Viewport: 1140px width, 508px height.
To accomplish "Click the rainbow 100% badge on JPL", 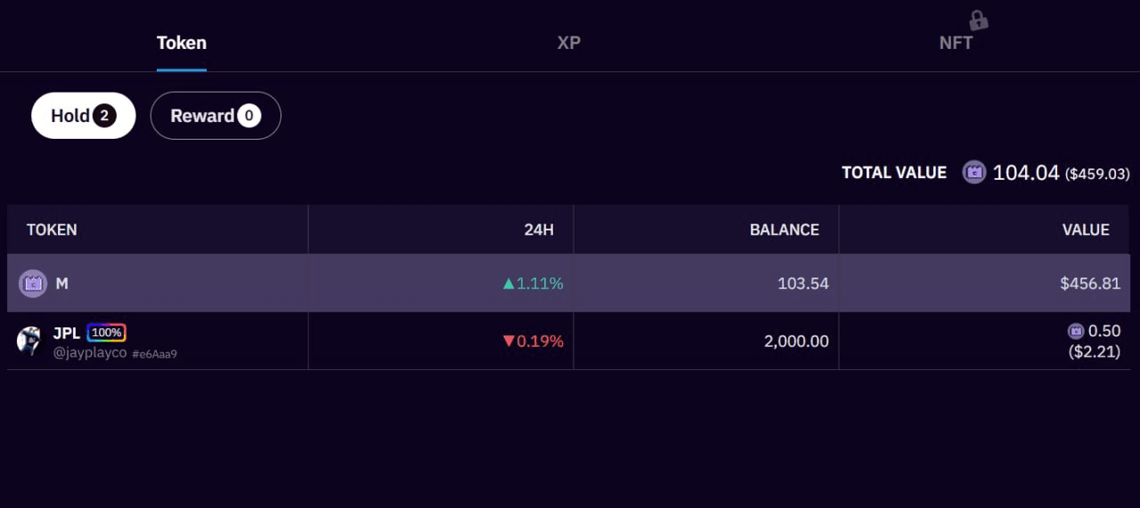I will (x=107, y=333).
